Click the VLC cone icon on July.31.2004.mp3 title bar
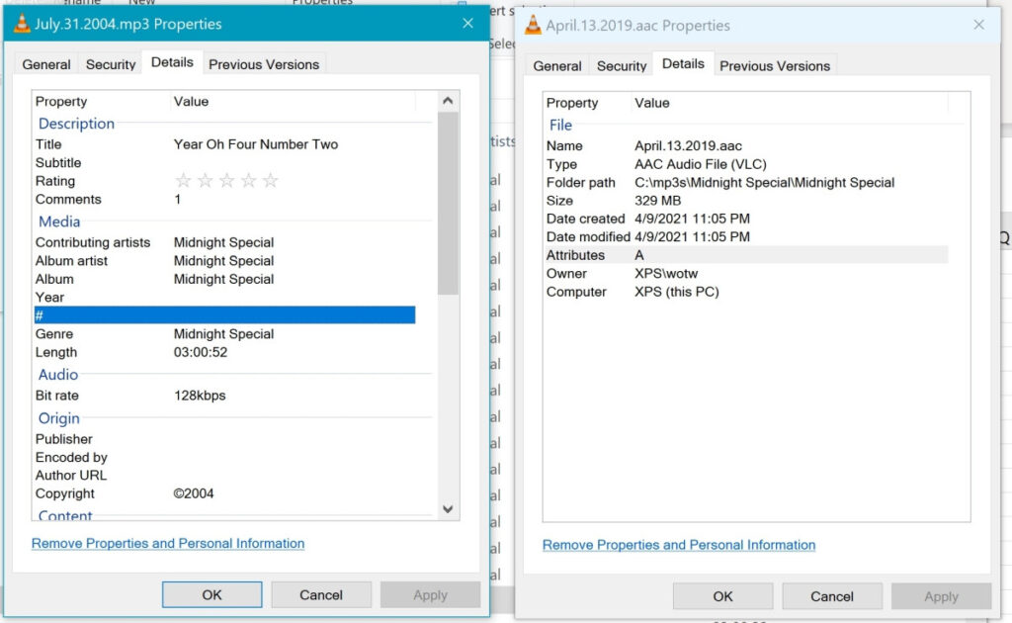The image size is (1012, 623). pos(22,23)
